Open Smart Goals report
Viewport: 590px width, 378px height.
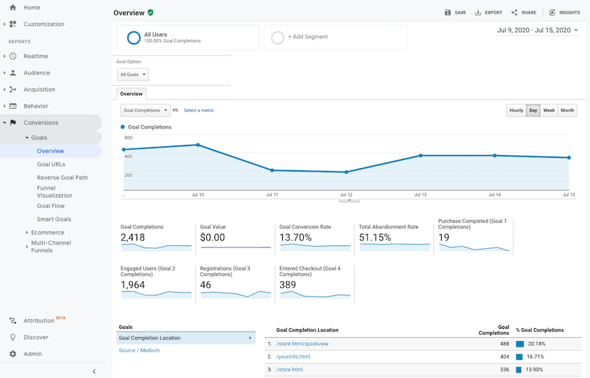pyautogui.click(x=54, y=219)
